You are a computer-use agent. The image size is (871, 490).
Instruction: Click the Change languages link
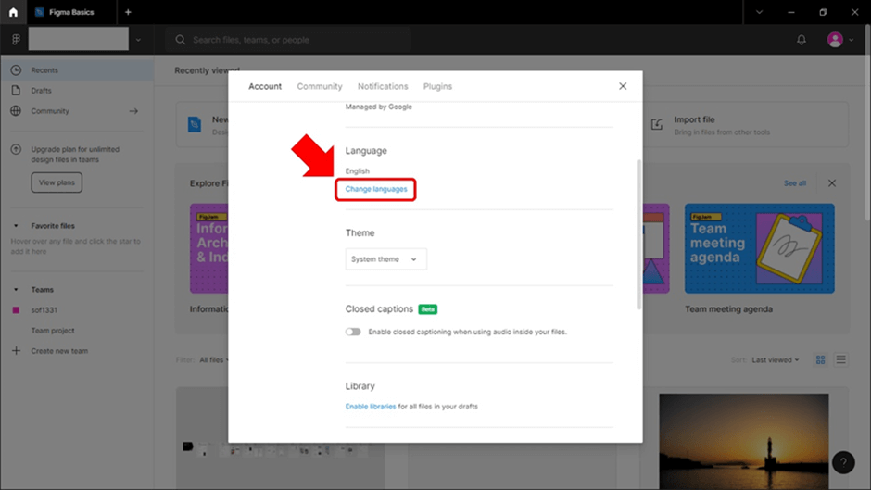(x=376, y=189)
